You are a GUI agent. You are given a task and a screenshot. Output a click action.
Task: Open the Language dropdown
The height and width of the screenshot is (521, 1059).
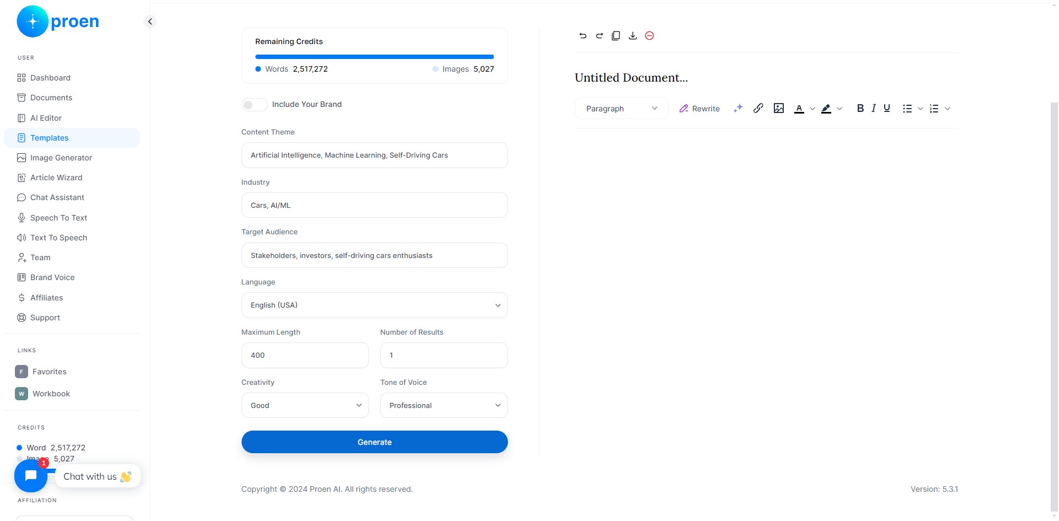coord(375,305)
